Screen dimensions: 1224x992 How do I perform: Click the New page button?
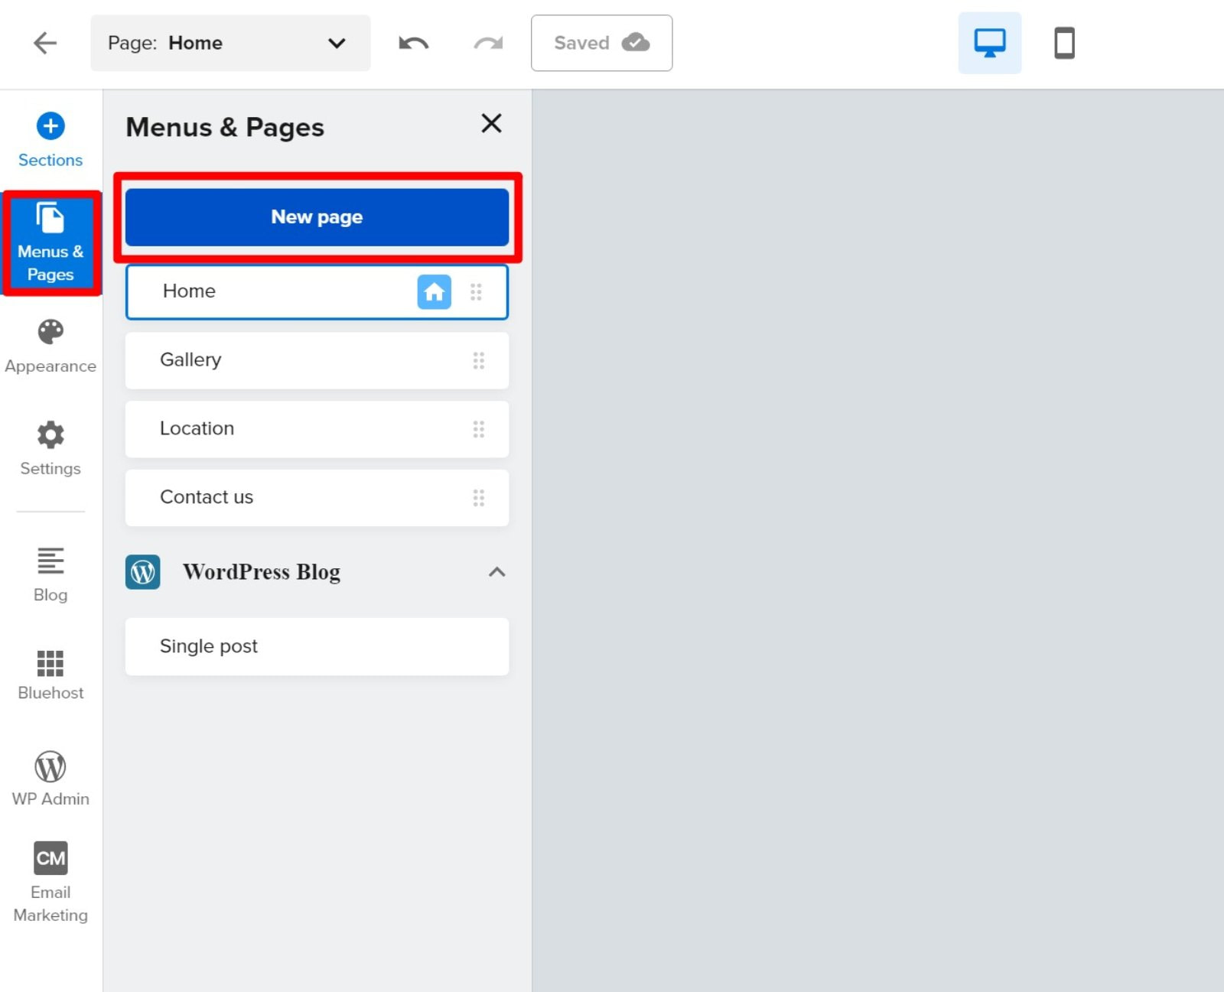pos(317,216)
